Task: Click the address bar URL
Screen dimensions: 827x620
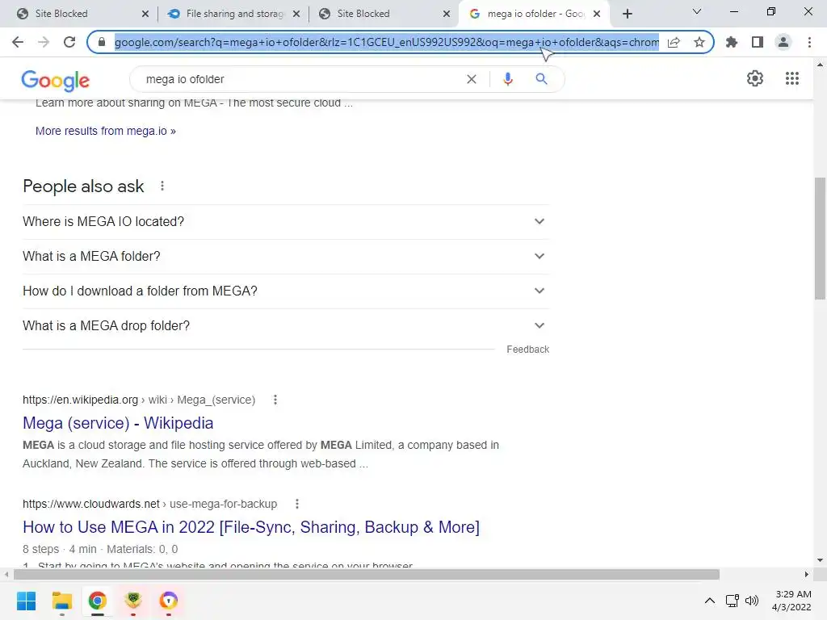Action: coord(387,42)
